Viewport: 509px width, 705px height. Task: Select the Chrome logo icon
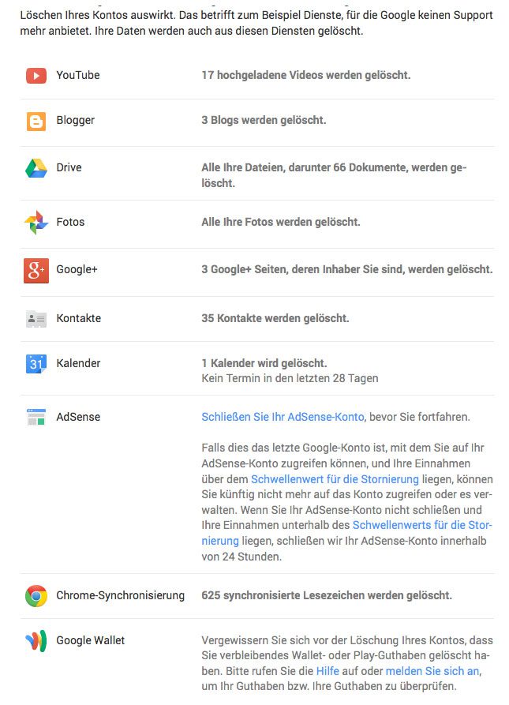click(x=36, y=595)
